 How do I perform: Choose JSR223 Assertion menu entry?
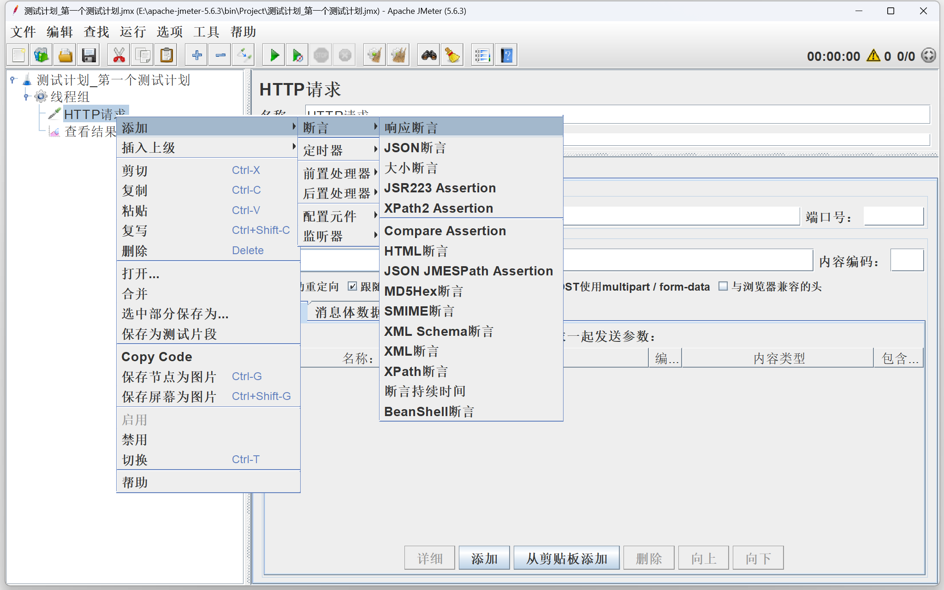(471, 188)
